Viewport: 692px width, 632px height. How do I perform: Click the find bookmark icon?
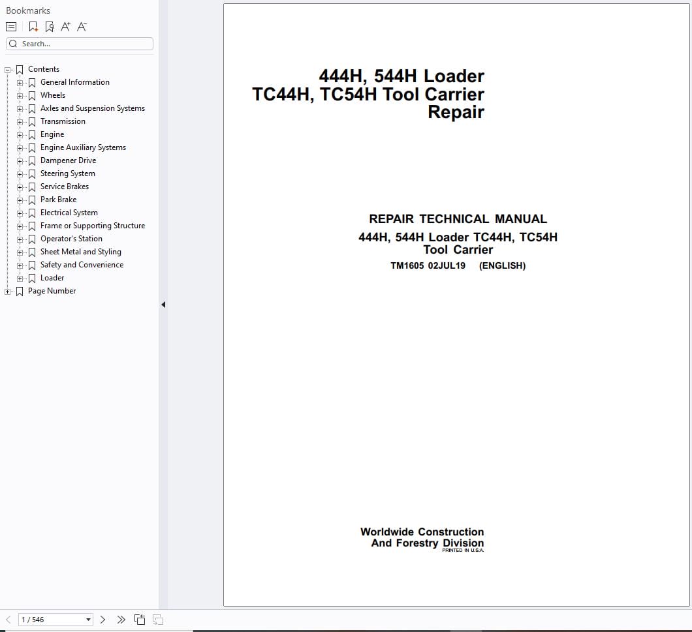point(50,27)
